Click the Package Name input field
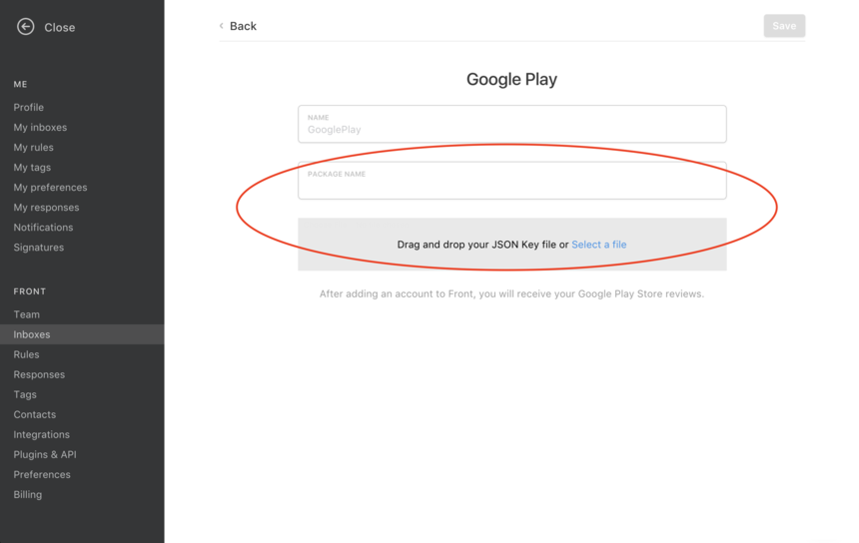The image size is (859, 543). [x=511, y=181]
